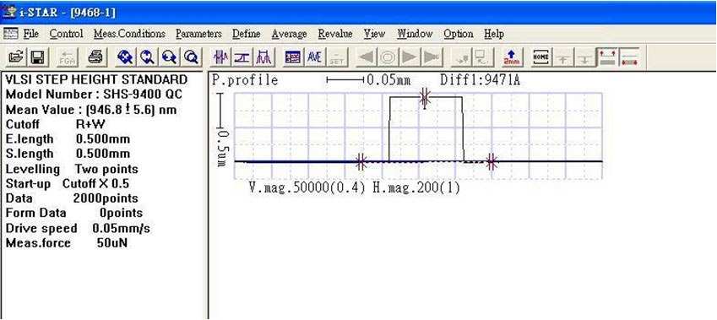Click the 2mm up-arrow toolbar icon
The height and width of the screenshot is (320, 717).
511,57
